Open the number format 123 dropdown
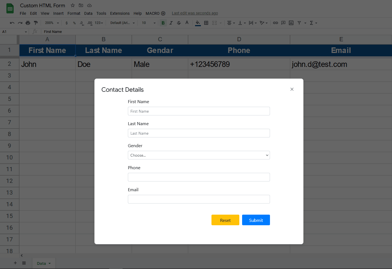 click(99, 23)
